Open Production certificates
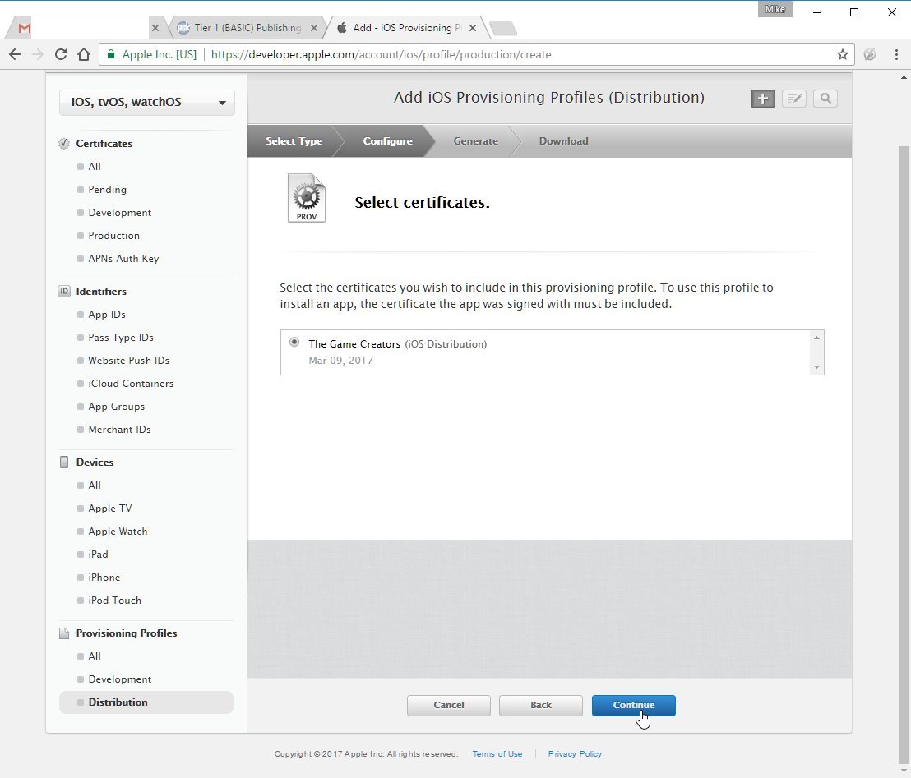This screenshot has width=911, height=778. pyautogui.click(x=113, y=236)
